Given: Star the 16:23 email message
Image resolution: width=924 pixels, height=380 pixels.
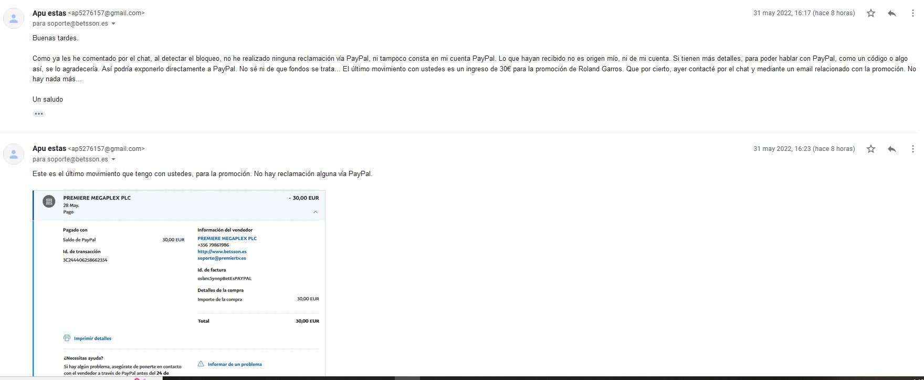Looking at the screenshot, I should [871, 149].
